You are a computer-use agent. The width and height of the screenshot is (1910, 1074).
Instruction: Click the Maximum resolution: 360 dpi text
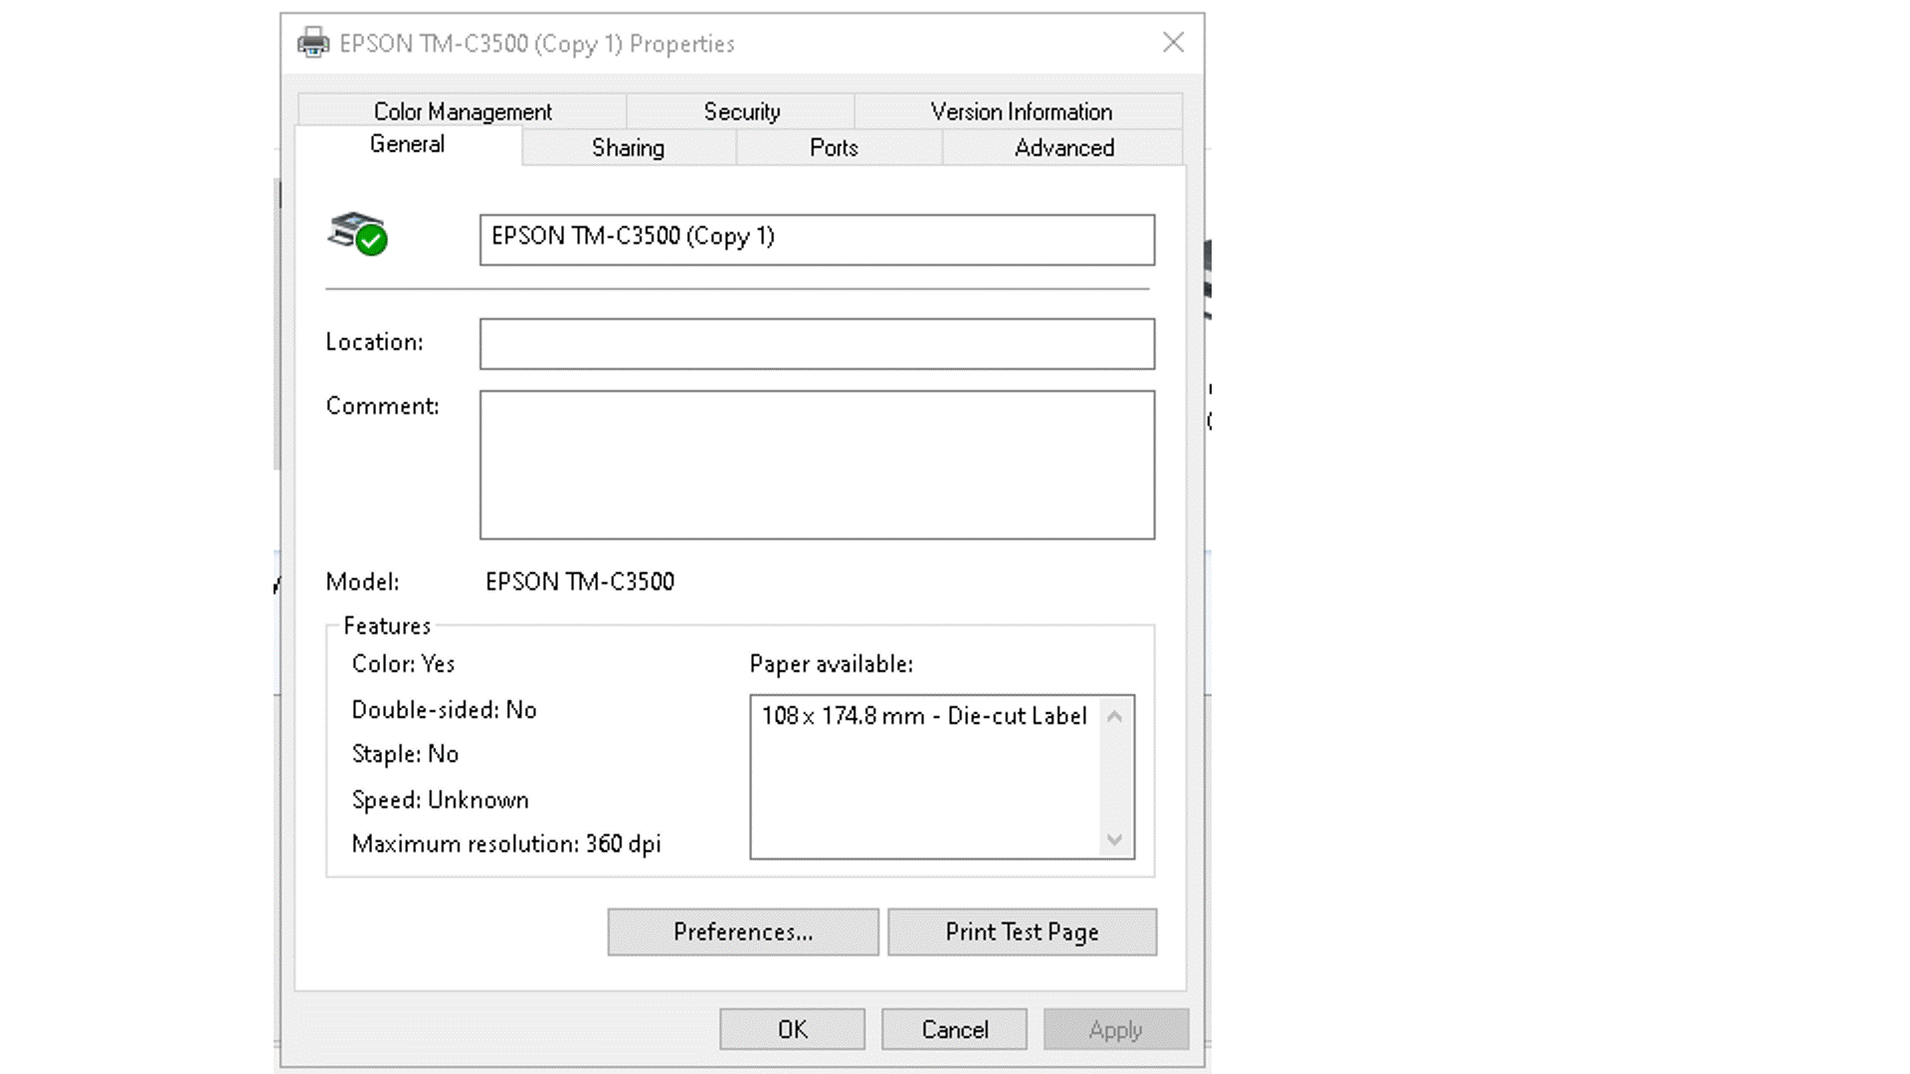(x=506, y=844)
